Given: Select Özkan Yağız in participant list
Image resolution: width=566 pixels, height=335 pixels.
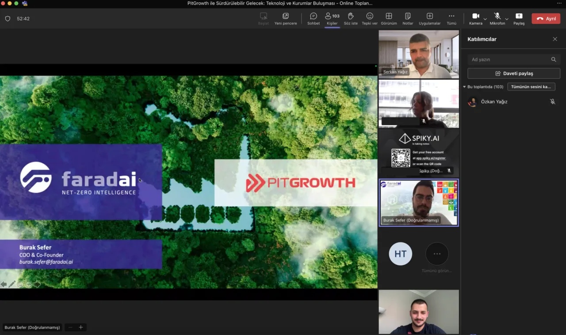Looking at the screenshot, I should tap(514, 102).
